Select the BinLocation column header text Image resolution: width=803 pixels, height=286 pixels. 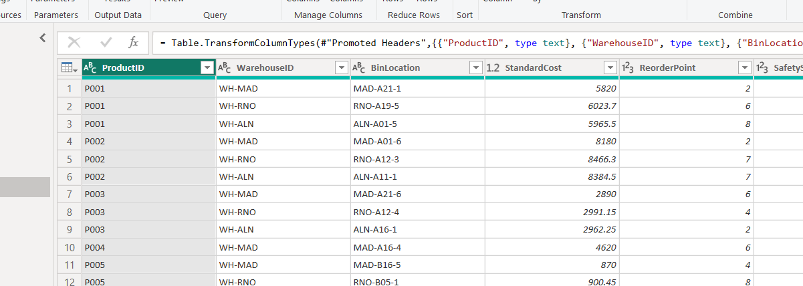(395, 67)
